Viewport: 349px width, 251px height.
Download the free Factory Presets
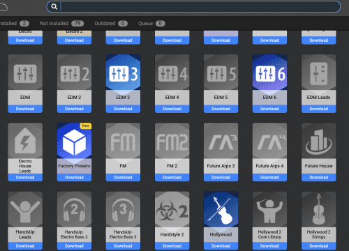click(74, 177)
